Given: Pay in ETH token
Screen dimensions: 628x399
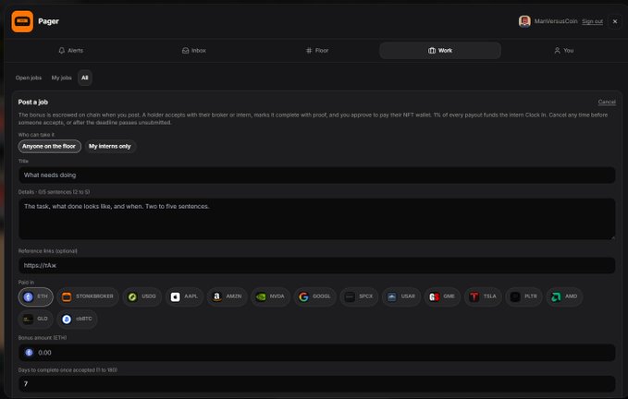Looking at the screenshot, I should [36, 296].
